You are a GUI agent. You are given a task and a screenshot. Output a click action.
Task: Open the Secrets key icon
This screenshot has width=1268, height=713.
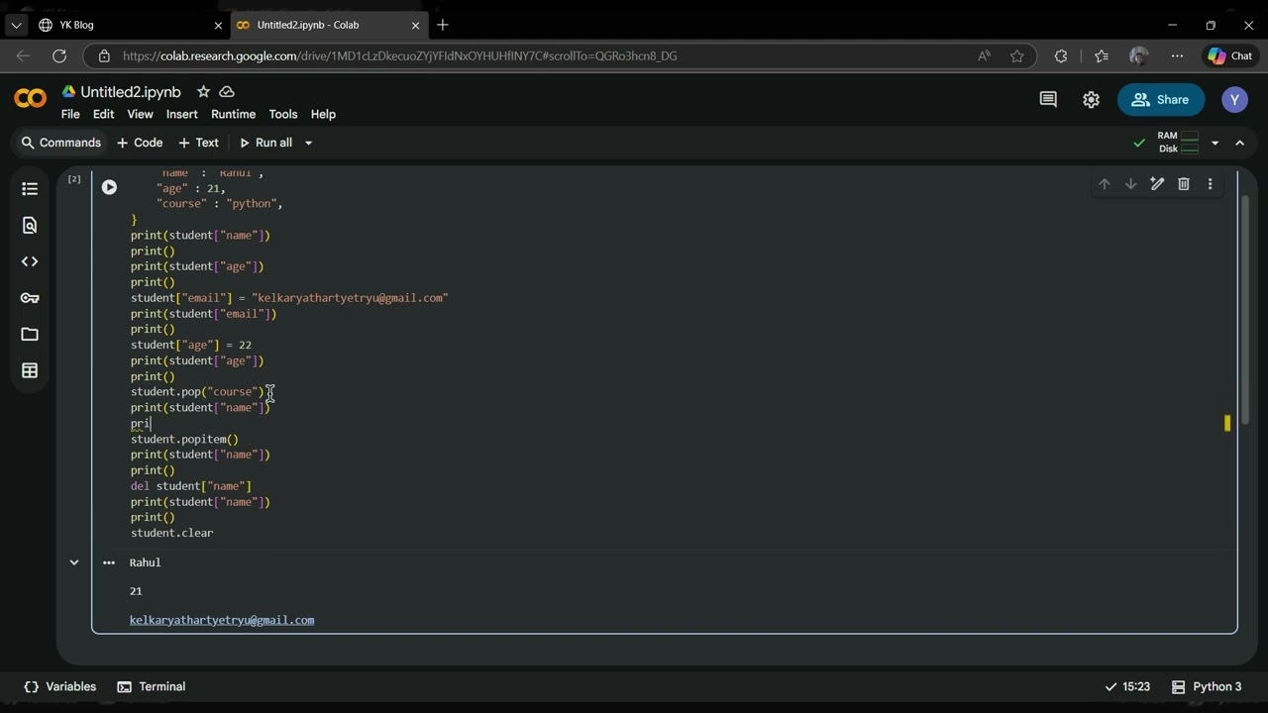tap(30, 298)
